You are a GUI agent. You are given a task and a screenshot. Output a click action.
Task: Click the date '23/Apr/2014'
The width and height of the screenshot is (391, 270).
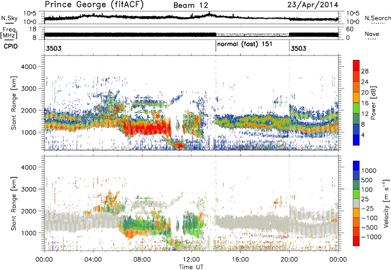coord(313,5)
